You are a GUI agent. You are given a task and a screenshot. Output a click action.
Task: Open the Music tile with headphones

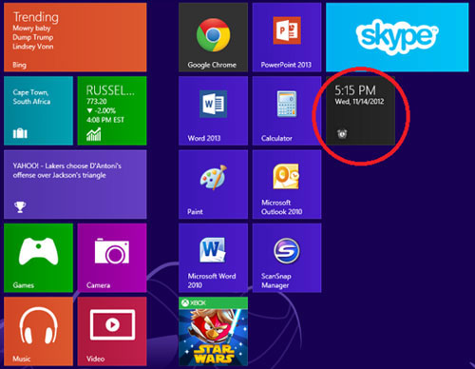[x=38, y=331]
